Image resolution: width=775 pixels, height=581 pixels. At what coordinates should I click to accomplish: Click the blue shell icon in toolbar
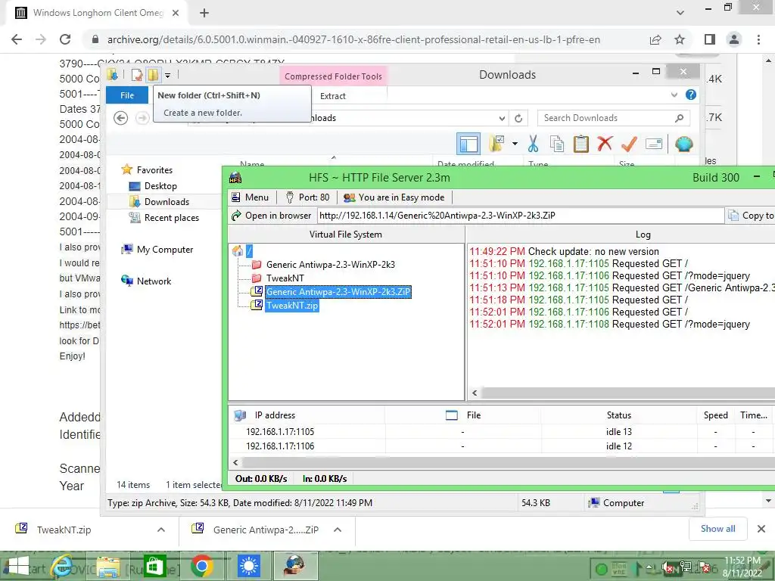683,144
